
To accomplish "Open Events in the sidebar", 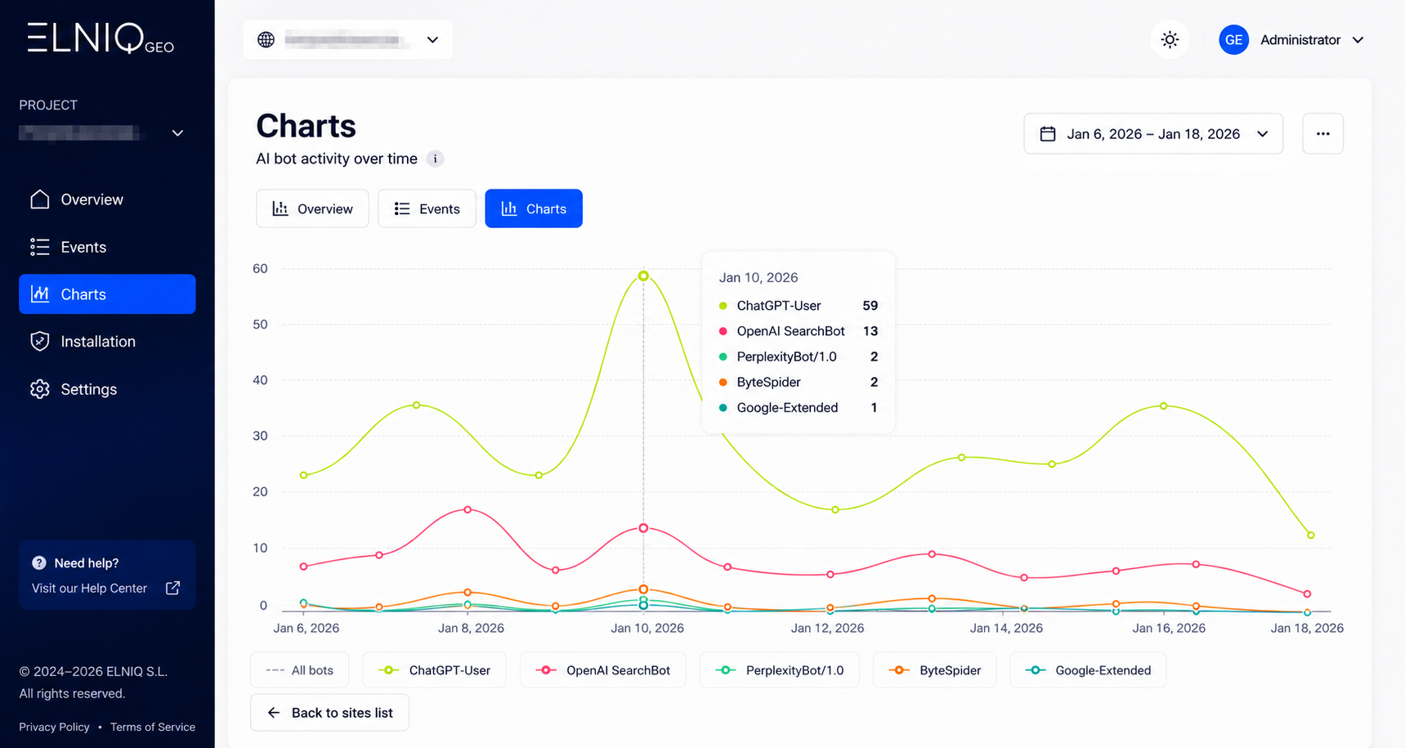I will [107, 247].
